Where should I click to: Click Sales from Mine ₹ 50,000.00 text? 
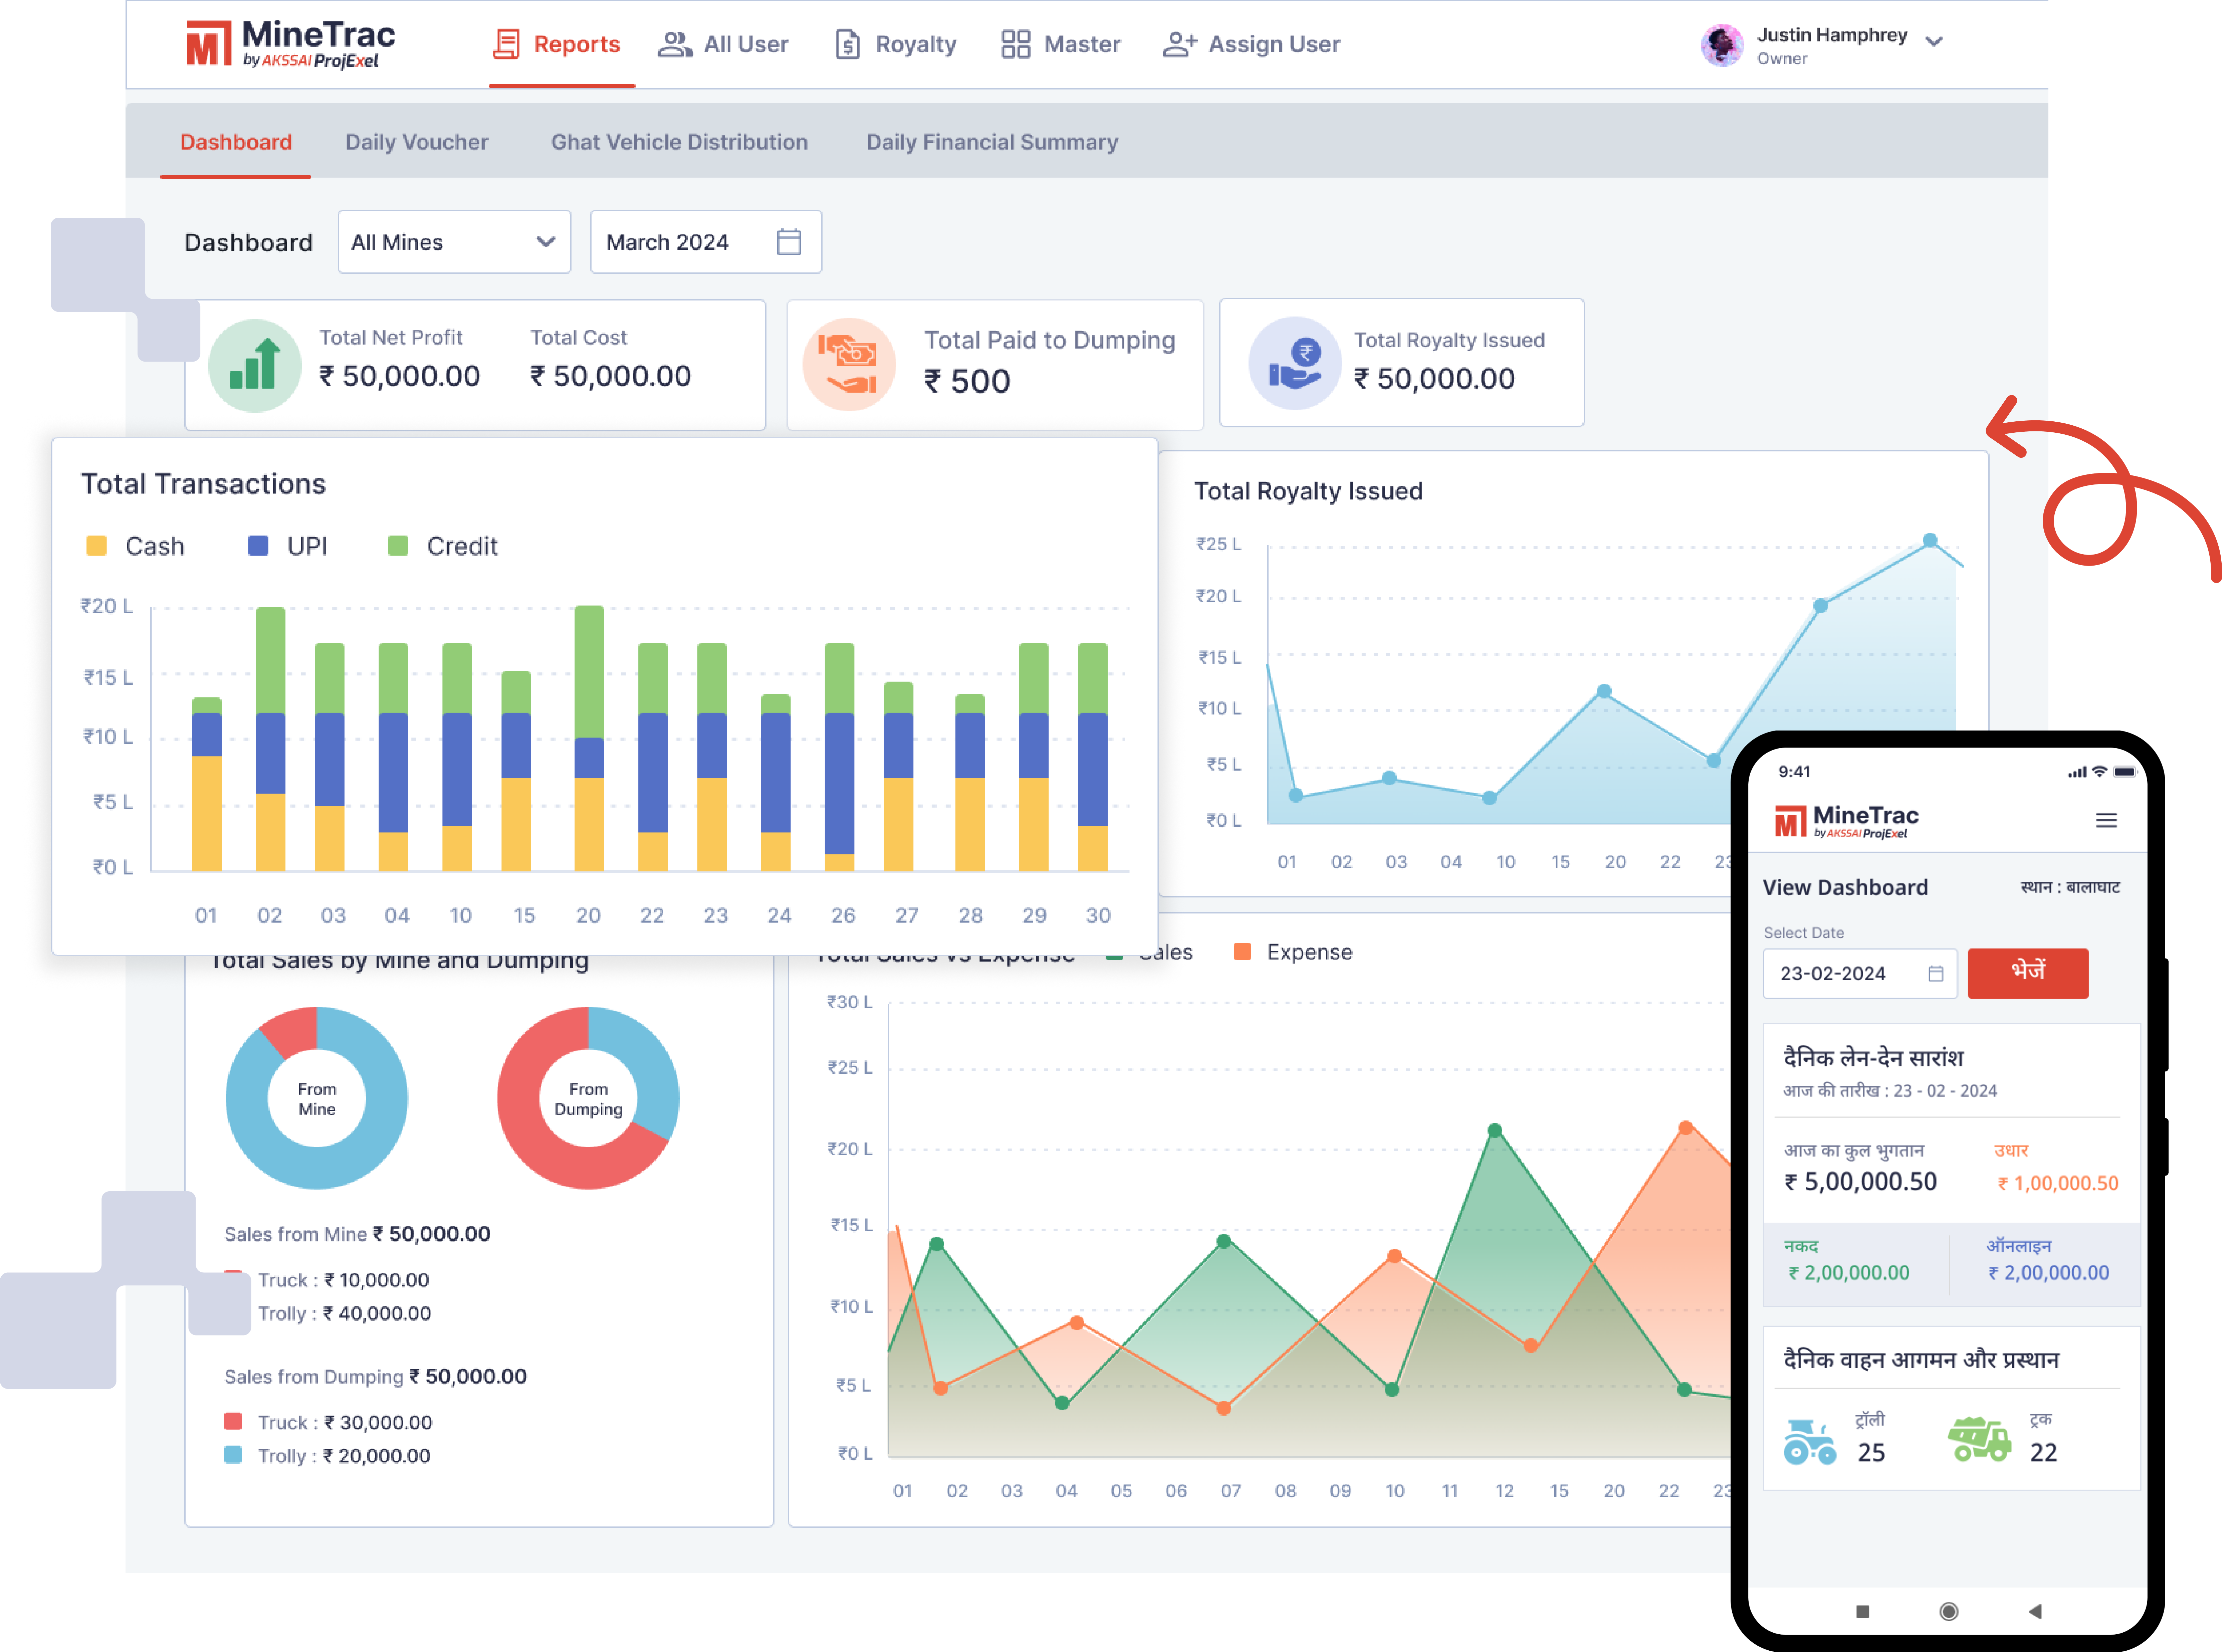coord(357,1234)
